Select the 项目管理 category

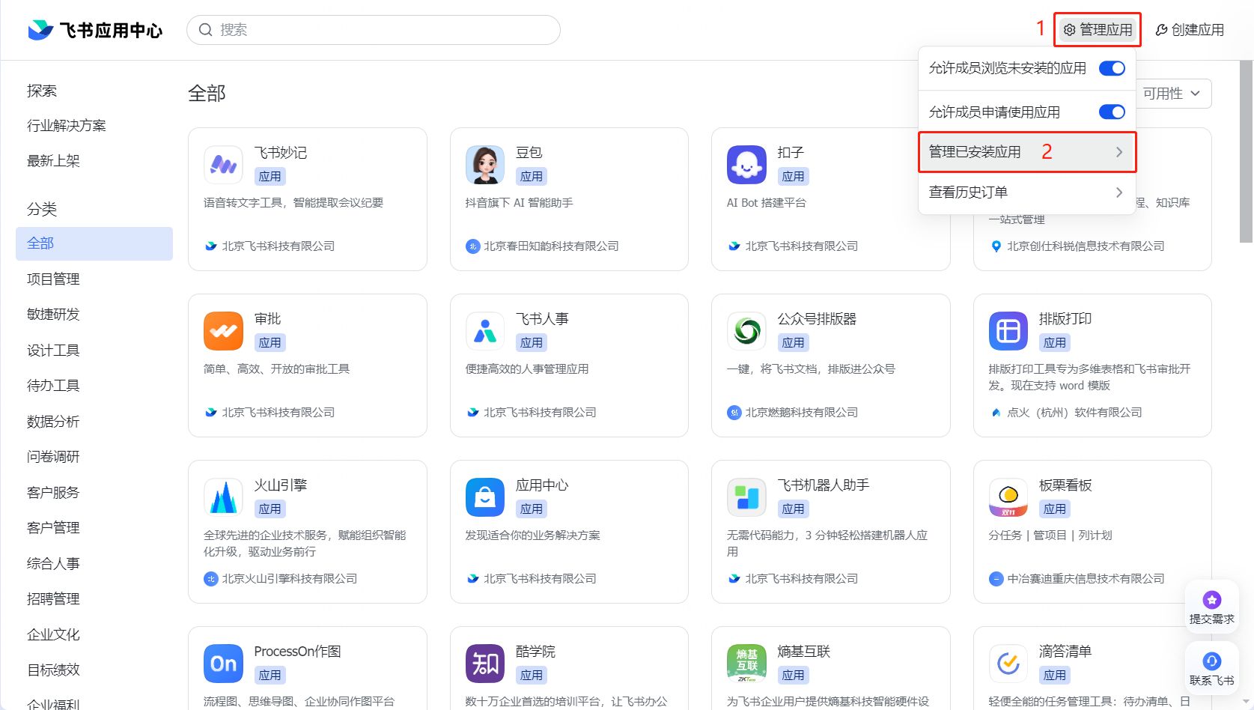click(x=53, y=279)
